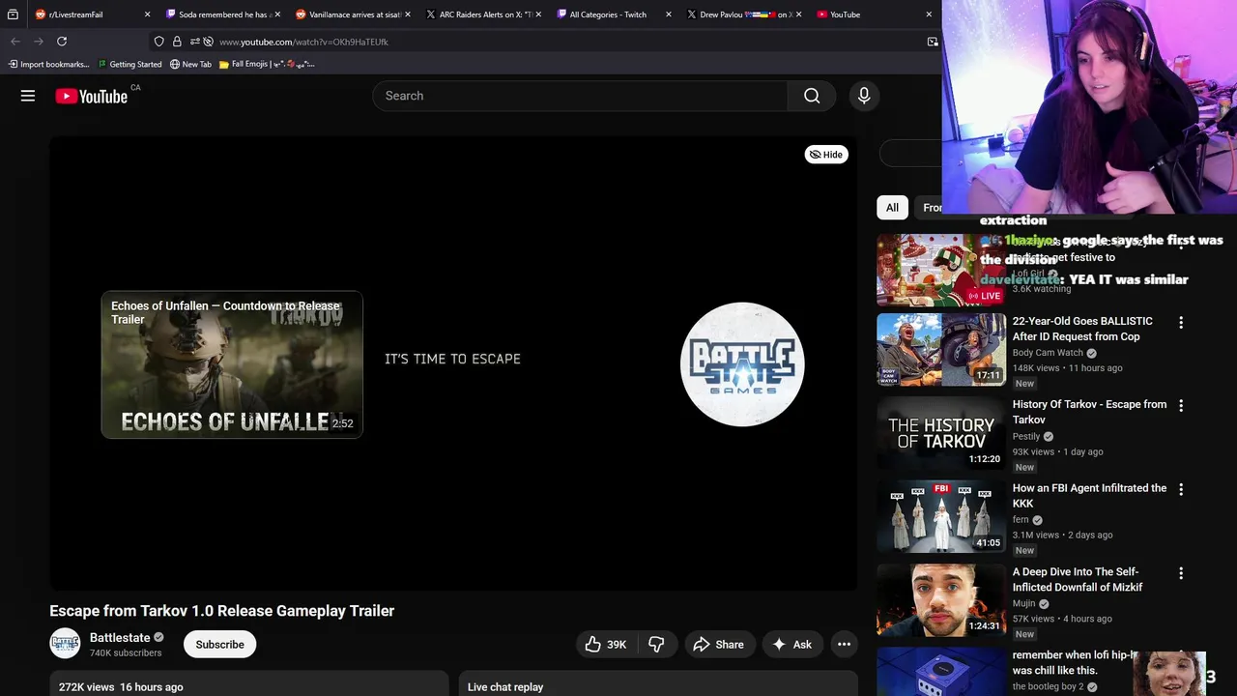Click the Ask button
This screenshot has height=696, width=1237.
(791, 645)
